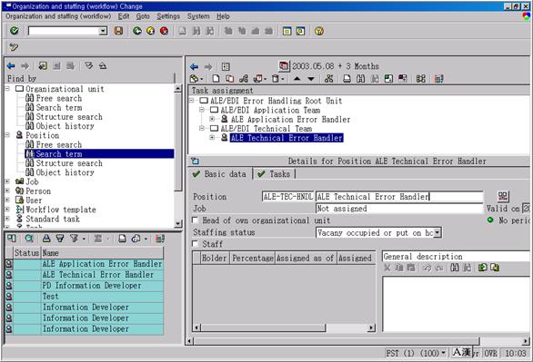Cut text with scissors icon in description editor
Image resolution: width=533 pixels, height=362 pixels.
coord(387,268)
